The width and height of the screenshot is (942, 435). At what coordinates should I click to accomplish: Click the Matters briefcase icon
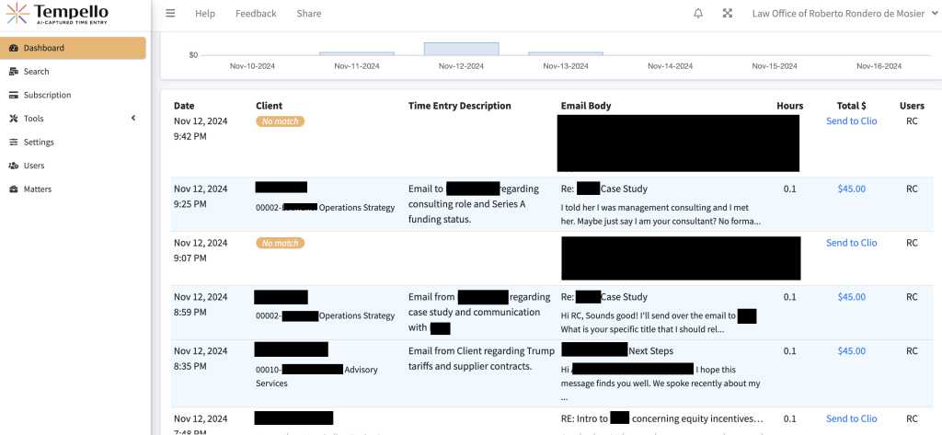[x=14, y=189]
